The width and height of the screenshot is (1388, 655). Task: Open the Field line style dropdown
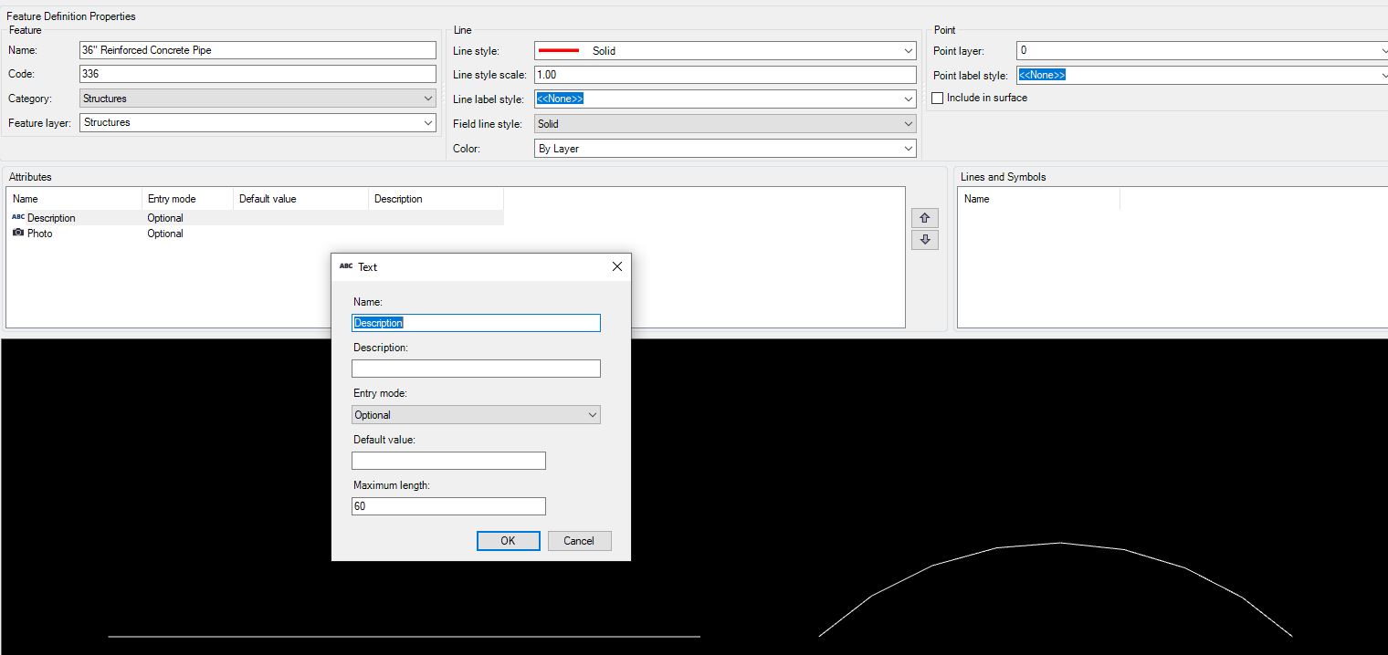pos(907,123)
